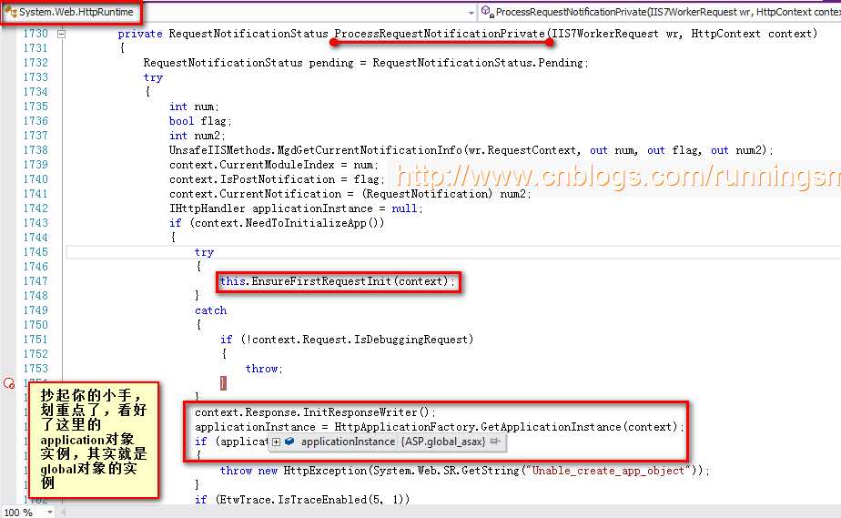Open the ProcessRequestNotificationPrivate member dropdown

click(660, 12)
